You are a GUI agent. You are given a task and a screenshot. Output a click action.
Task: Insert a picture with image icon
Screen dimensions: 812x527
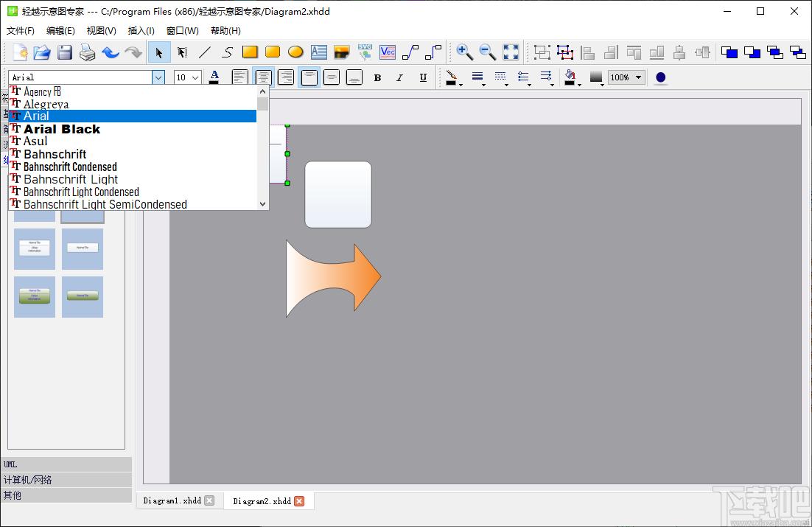pos(341,52)
